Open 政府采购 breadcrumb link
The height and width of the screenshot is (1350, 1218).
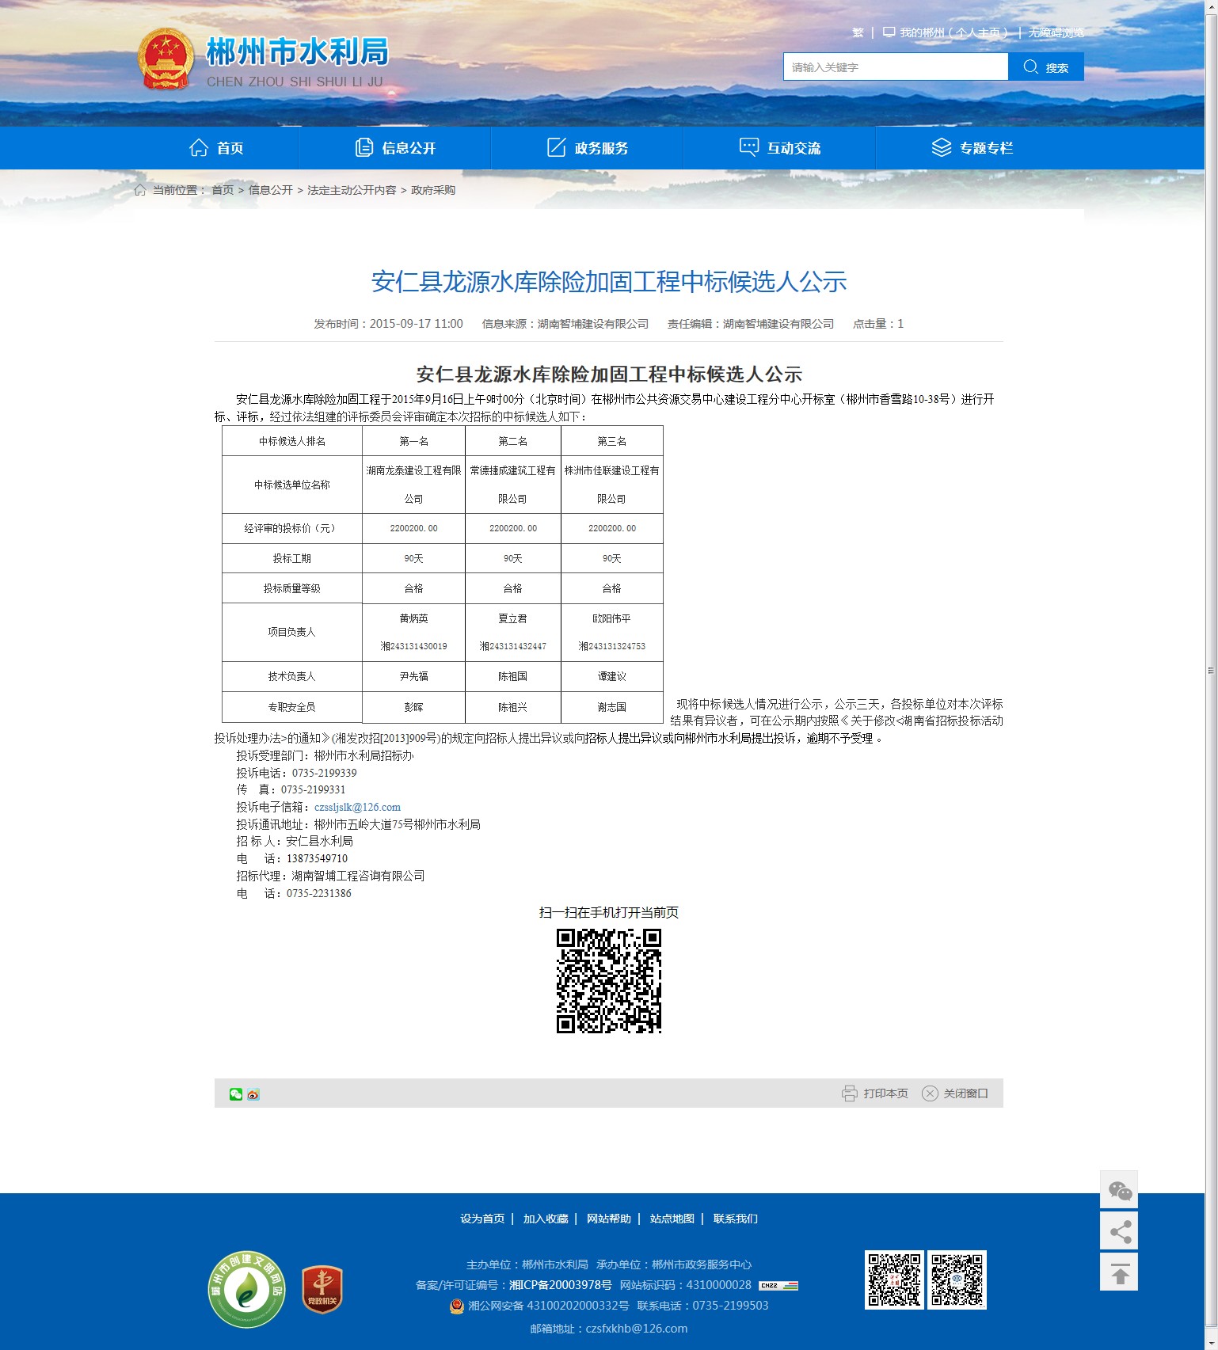coord(433,190)
